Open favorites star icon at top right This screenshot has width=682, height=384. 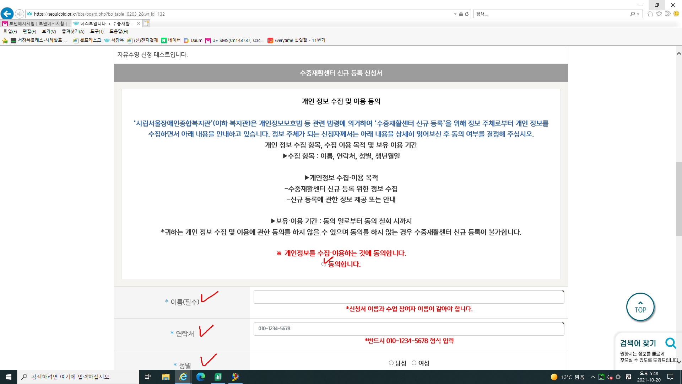[659, 14]
